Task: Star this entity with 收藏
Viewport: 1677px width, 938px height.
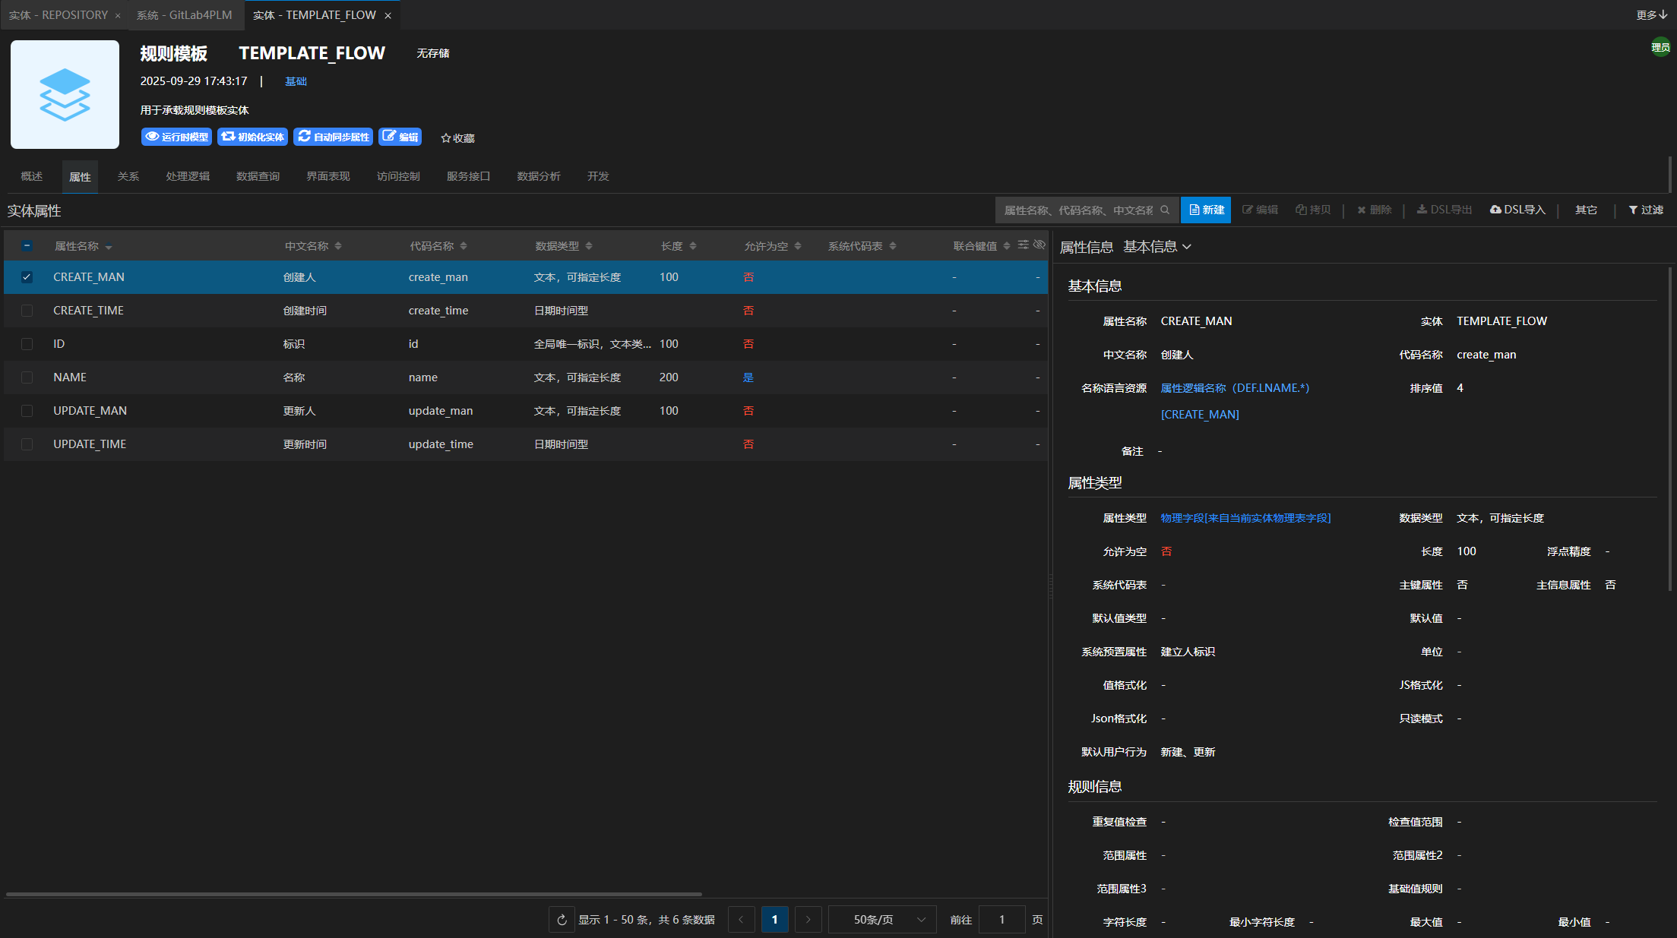Action: coord(457,138)
